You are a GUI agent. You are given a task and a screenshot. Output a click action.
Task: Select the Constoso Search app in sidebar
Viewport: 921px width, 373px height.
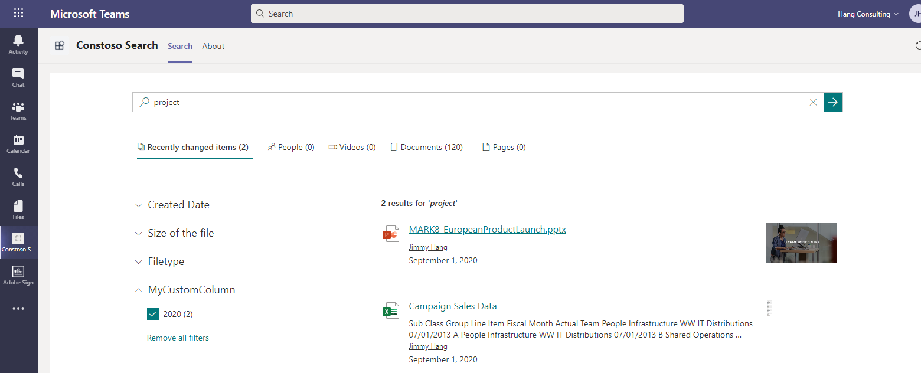pos(18,243)
